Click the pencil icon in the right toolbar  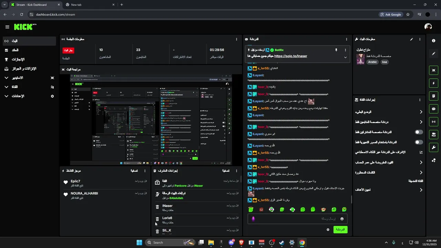tap(433, 54)
